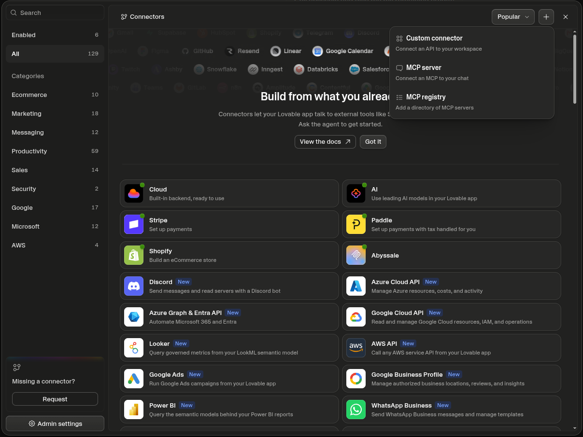This screenshot has width=583, height=437.
Task: Click the Discord logo icon
Action: pyautogui.click(x=134, y=286)
